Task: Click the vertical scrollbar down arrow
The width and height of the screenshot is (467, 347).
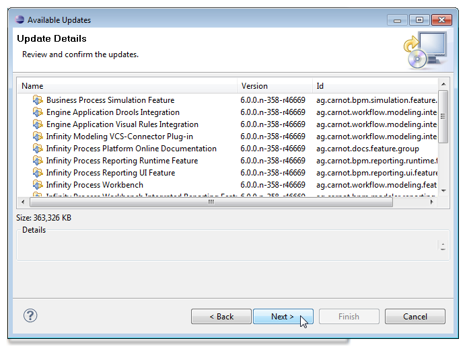Action: tap(443, 190)
